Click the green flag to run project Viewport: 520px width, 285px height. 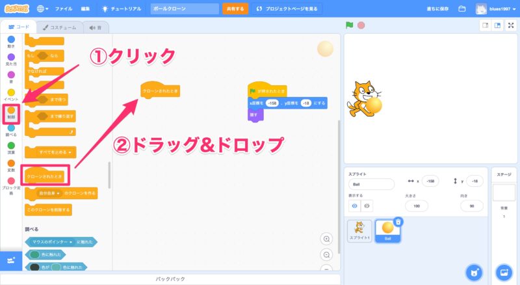coord(350,26)
